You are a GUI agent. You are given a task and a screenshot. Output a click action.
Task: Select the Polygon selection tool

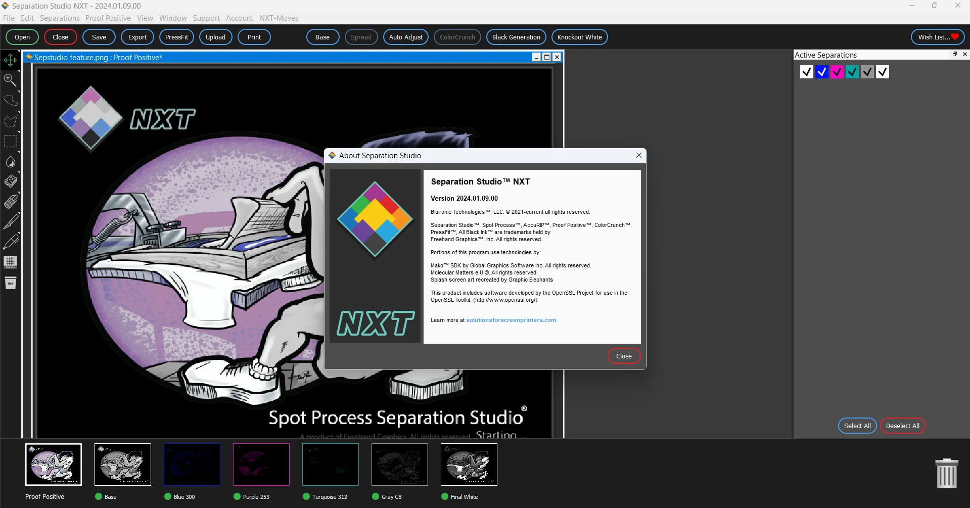(10, 121)
